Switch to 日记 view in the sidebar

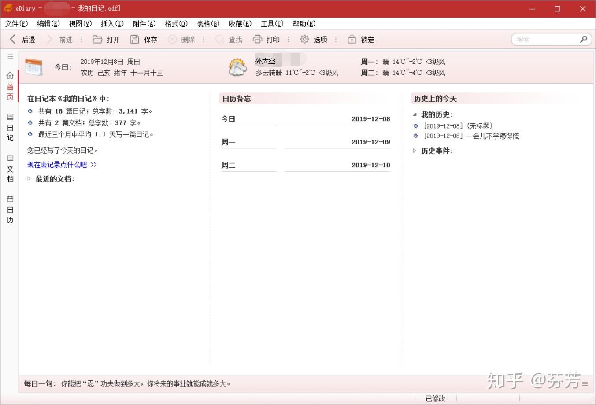click(10, 128)
